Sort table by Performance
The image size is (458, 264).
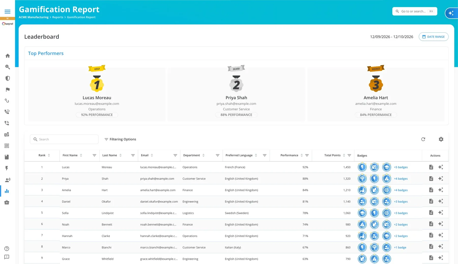302,155
